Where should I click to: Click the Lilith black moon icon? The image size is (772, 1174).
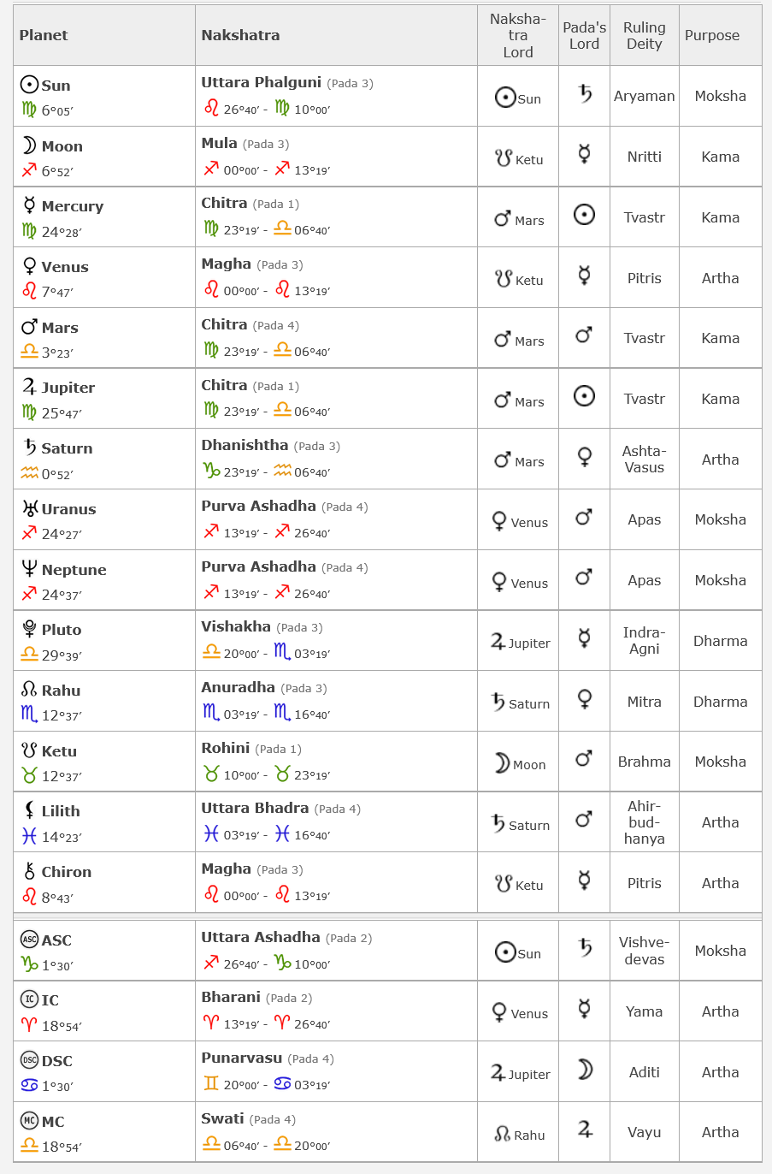[x=29, y=810]
